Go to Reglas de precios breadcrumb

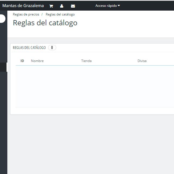(x=26, y=14)
